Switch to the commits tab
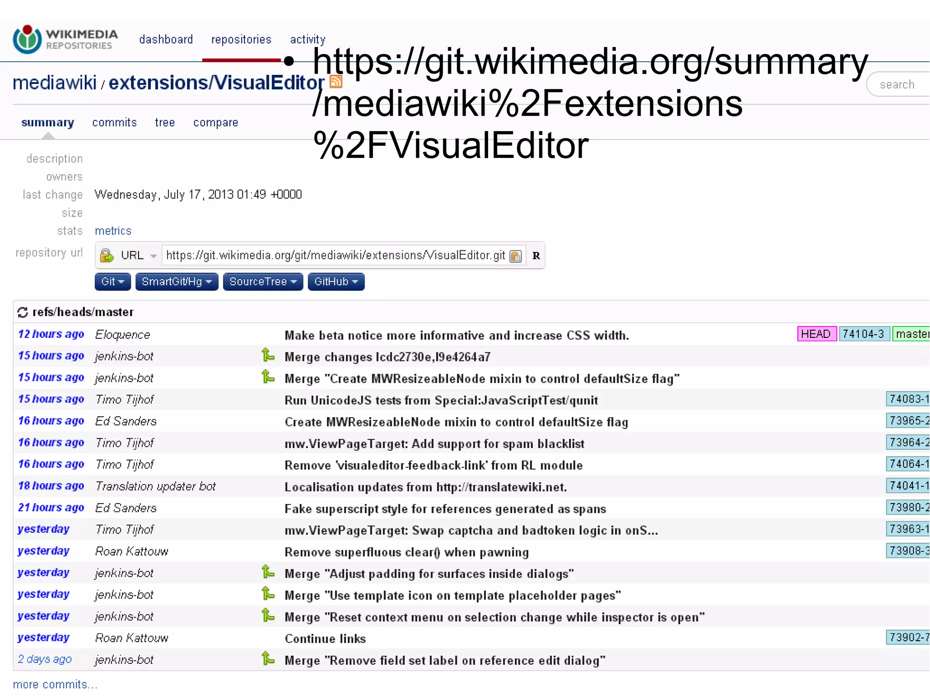This screenshot has width=930, height=697. pos(114,123)
